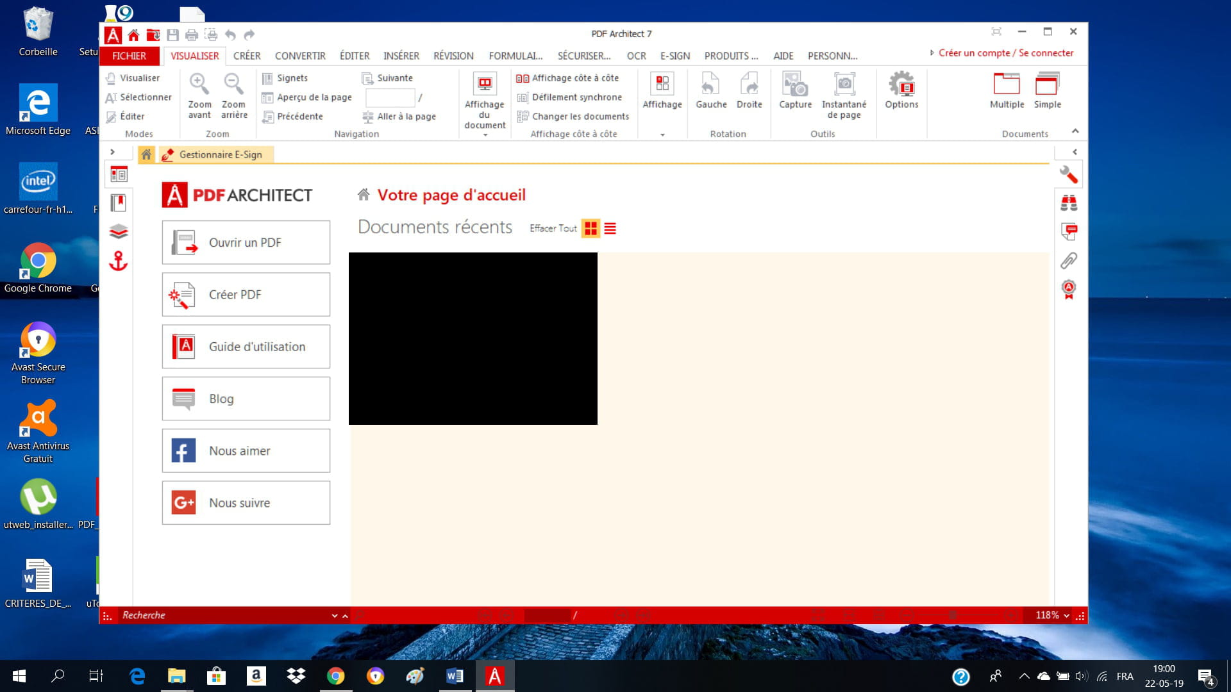
Task: Open the pages thumbnail panel icon
Action: coord(119,174)
